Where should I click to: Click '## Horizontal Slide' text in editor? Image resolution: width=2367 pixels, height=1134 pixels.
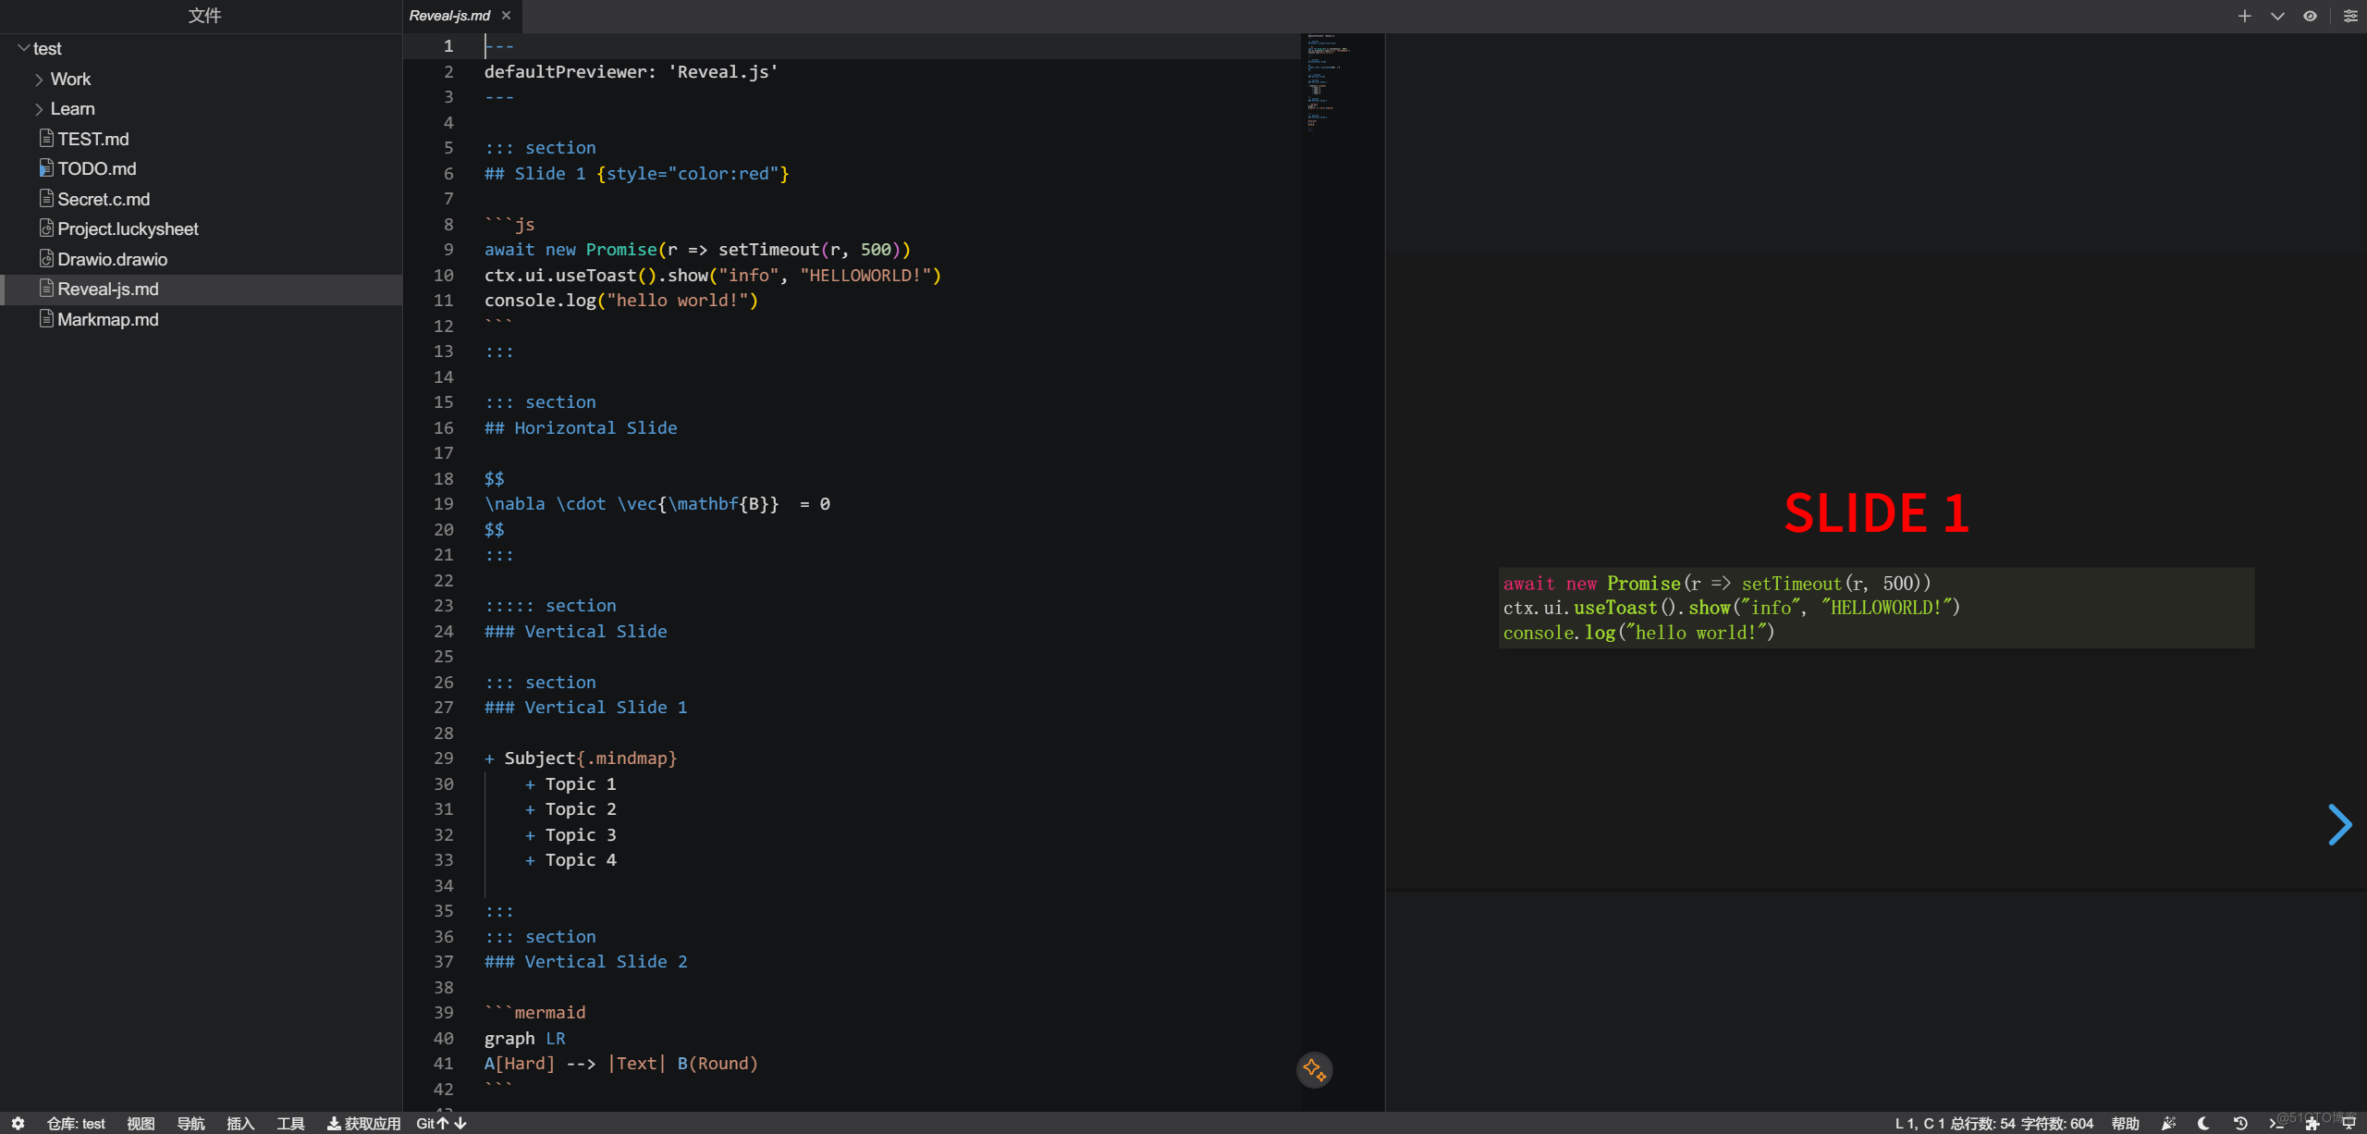pyautogui.click(x=581, y=427)
